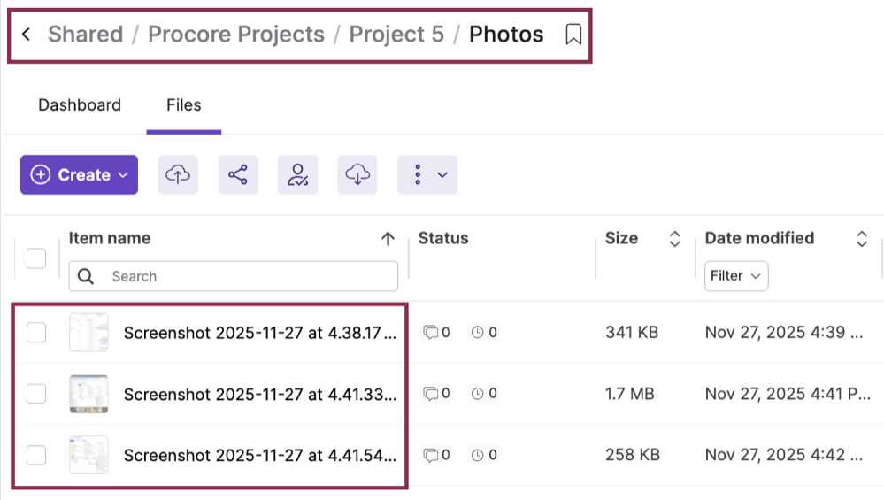Screen dimensions: 884x500
Task: Click the Photos breadcrumb title
Action: 506,35
